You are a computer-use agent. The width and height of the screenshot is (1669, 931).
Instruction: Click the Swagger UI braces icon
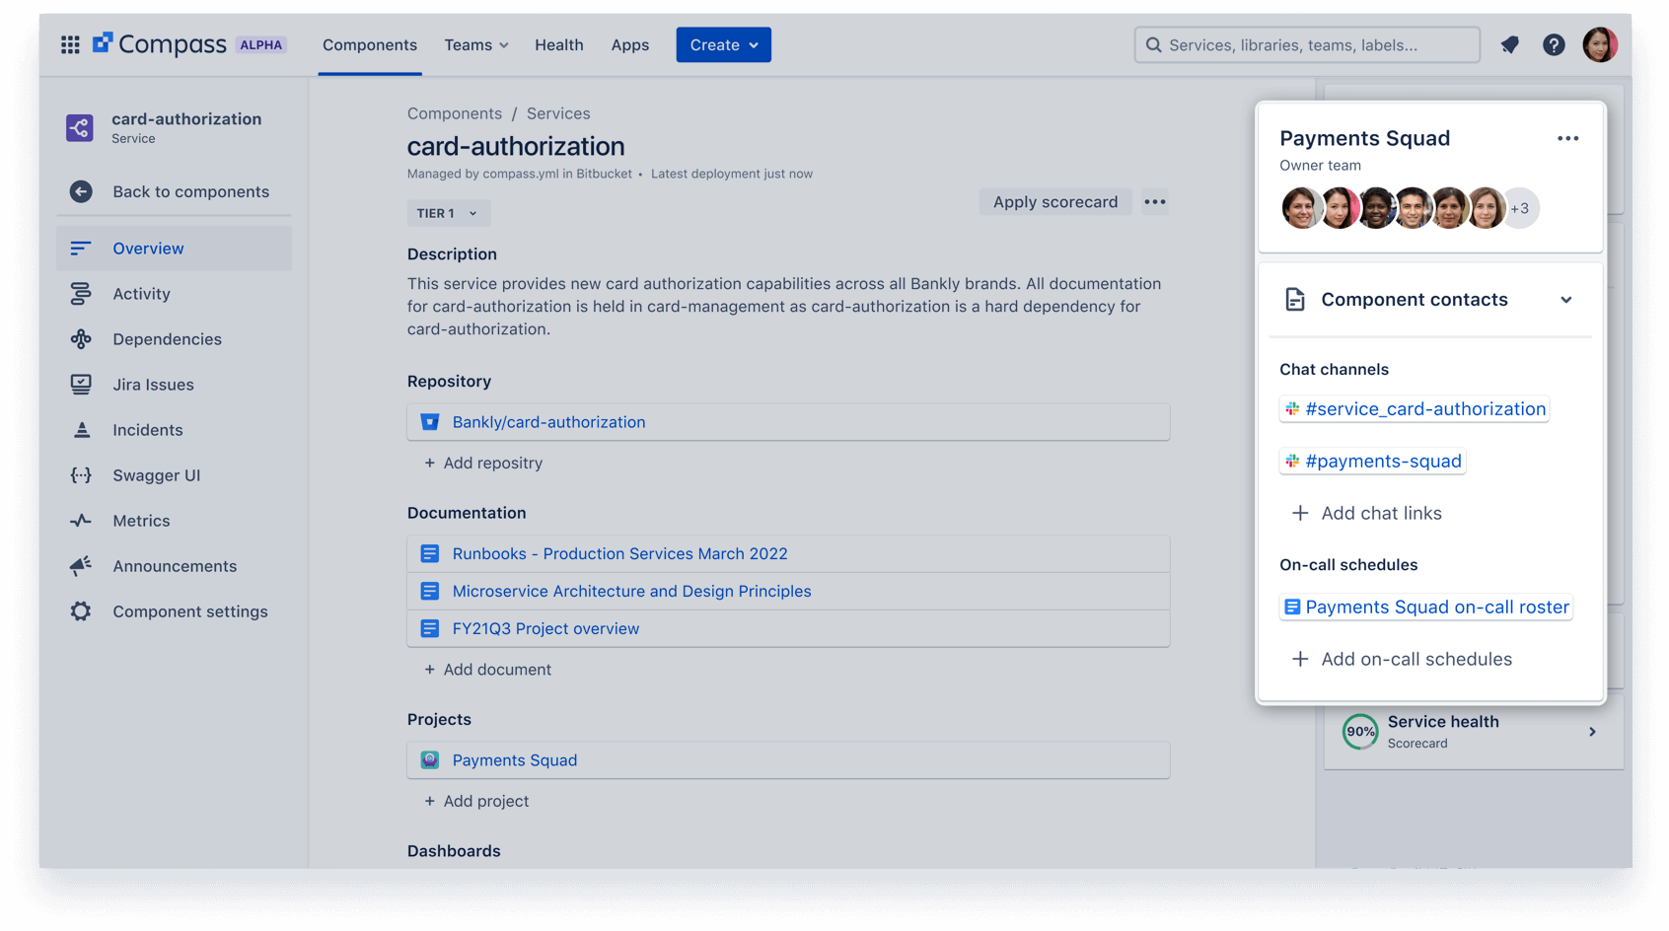[x=81, y=475]
